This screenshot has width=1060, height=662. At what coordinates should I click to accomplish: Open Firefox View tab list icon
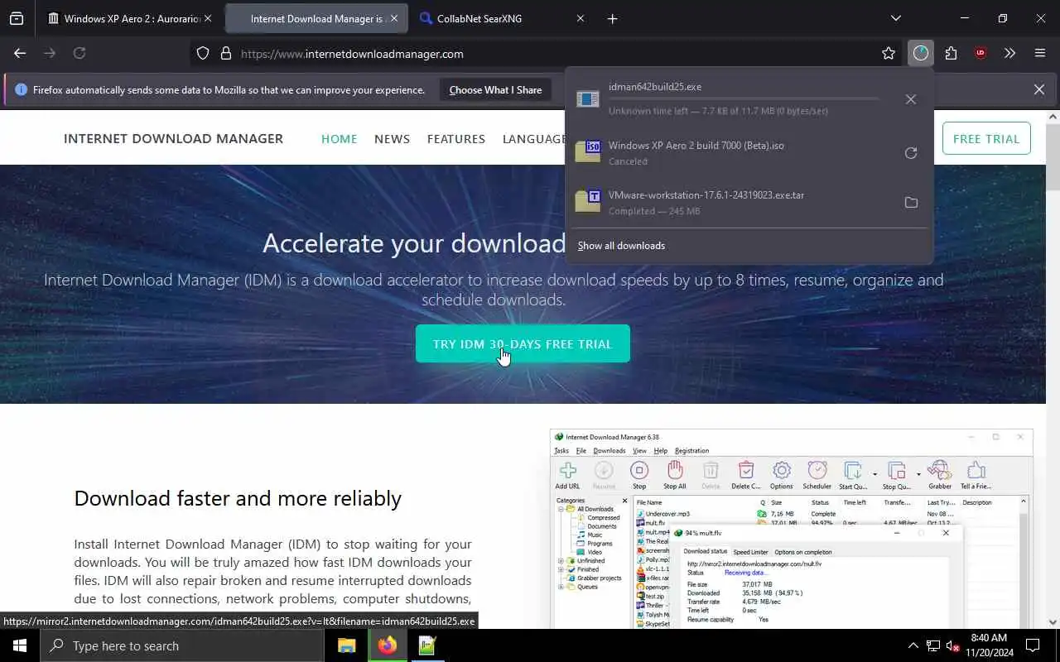click(17, 18)
